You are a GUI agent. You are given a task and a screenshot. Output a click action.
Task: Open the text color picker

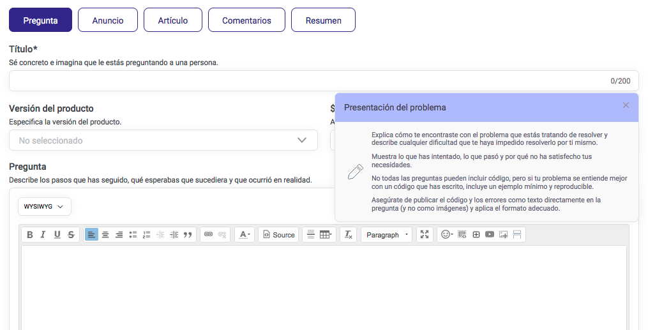pos(245,235)
